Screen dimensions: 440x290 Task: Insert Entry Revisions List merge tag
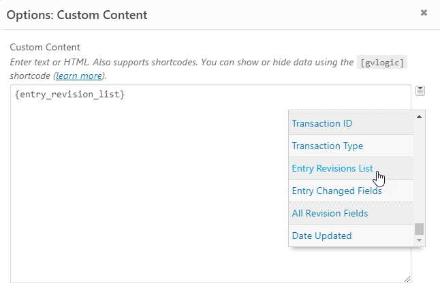[332, 168]
